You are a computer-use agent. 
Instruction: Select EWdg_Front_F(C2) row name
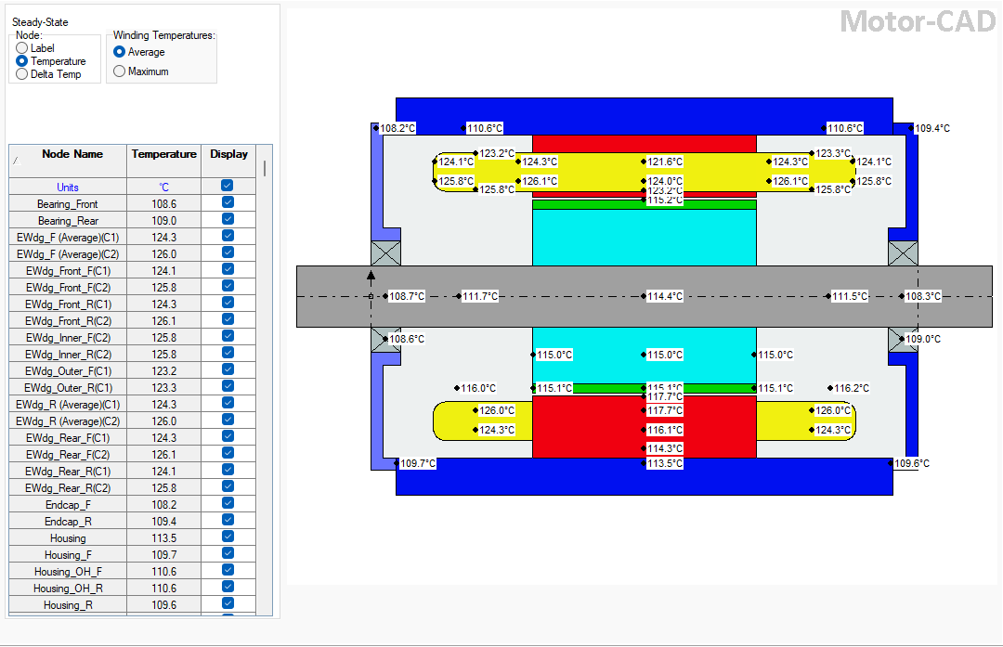67,288
